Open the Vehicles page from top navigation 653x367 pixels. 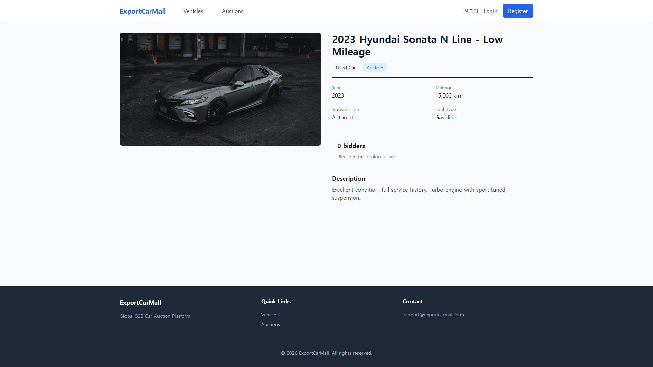point(193,11)
